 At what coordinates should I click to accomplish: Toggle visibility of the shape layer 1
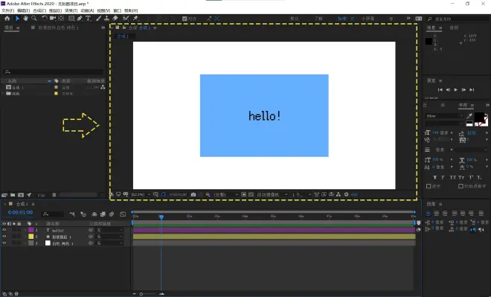(x=4, y=237)
